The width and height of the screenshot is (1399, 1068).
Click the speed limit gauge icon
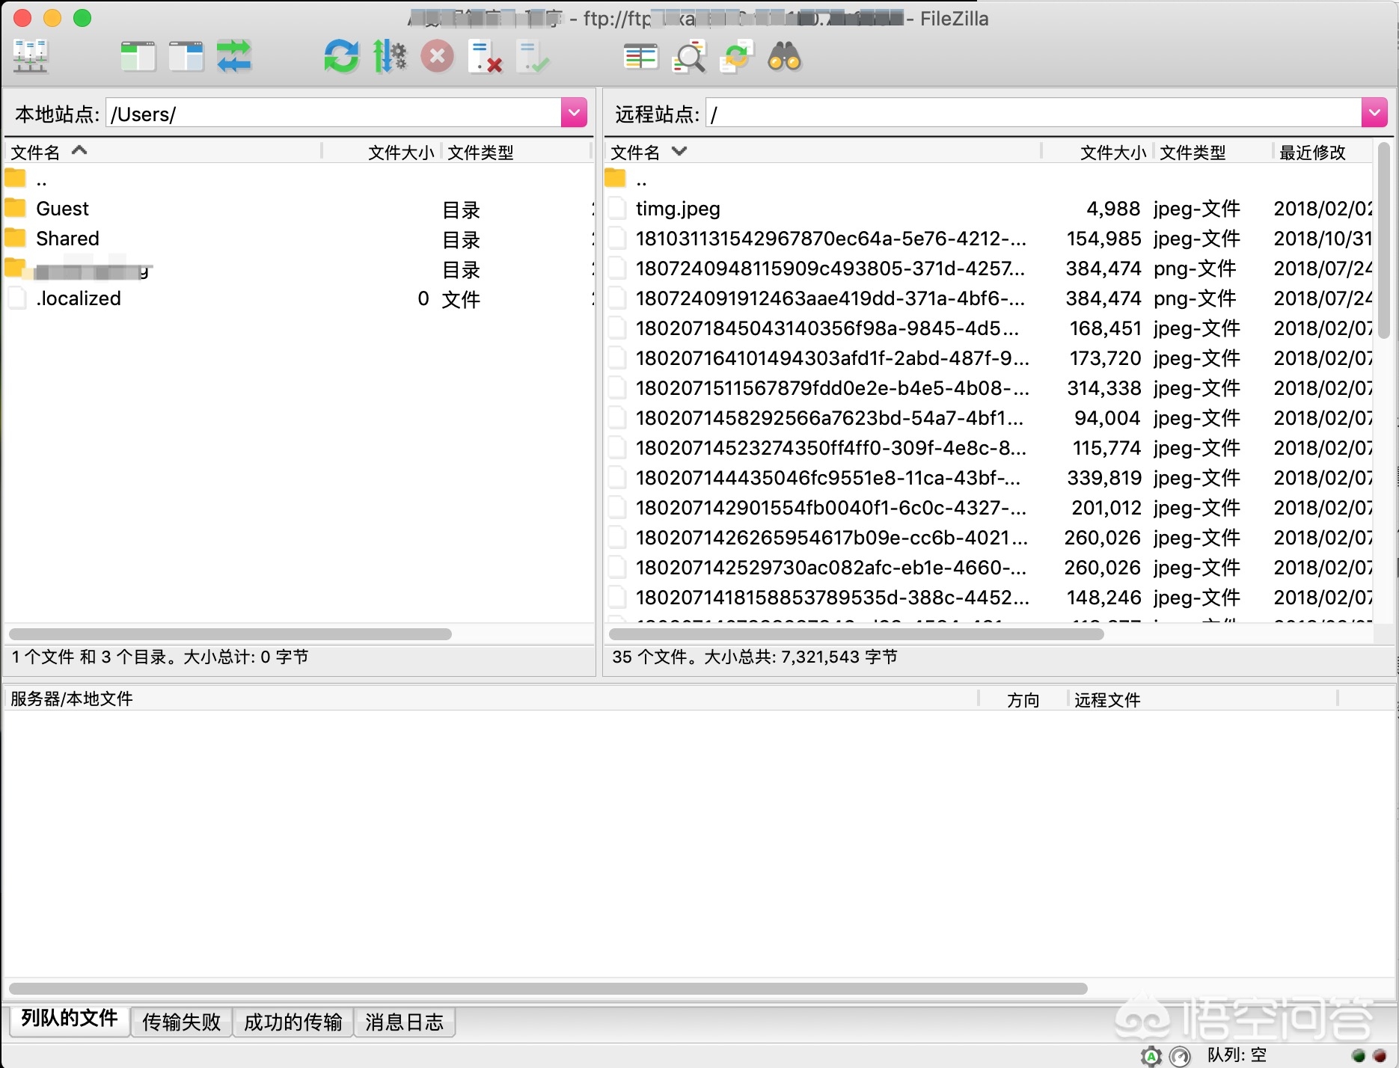pos(1180,1056)
